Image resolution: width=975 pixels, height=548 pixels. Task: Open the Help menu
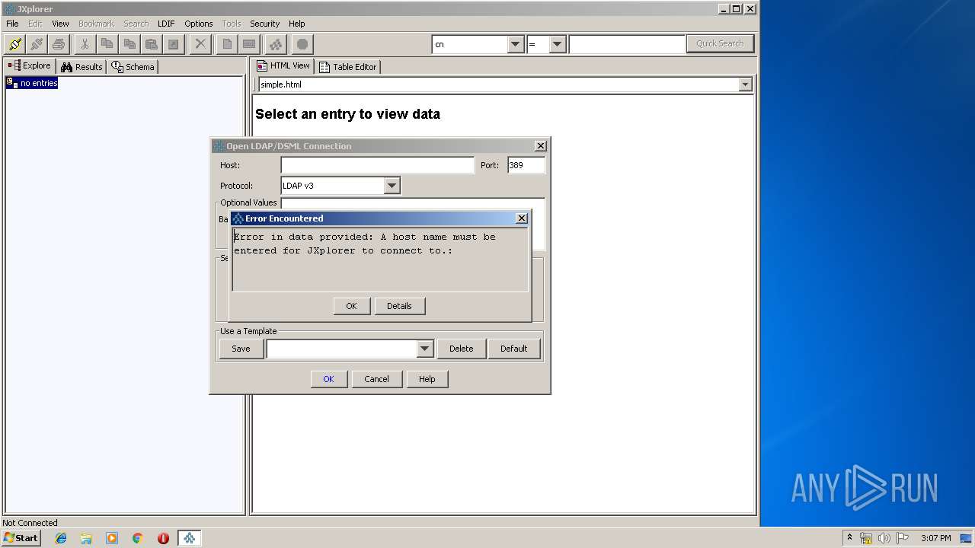(297, 24)
